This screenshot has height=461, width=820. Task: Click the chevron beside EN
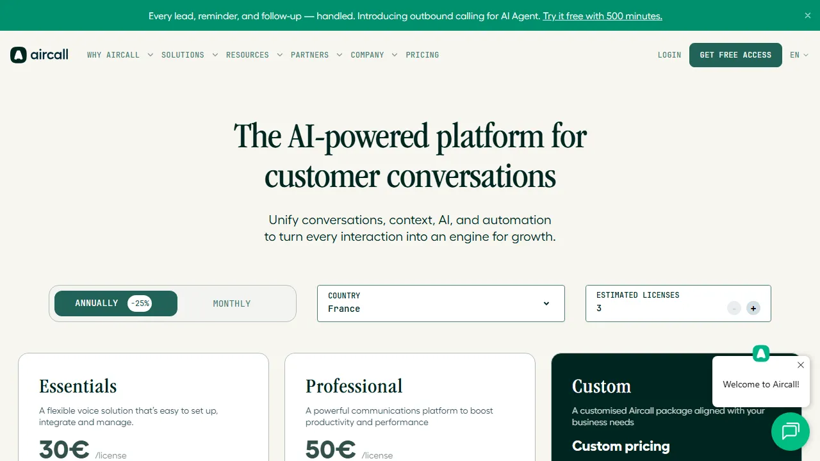[806, 55]
